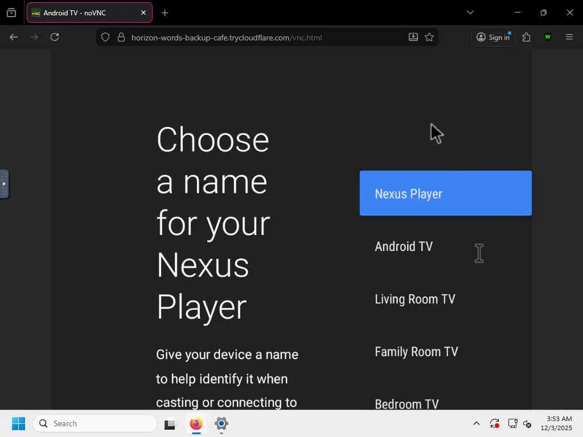Bookmark this page with star
Viewport: 583px width, 437px height.
coord(429,37)
